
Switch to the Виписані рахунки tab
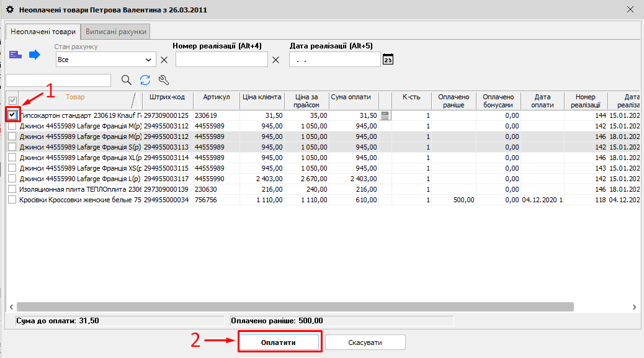116,32
